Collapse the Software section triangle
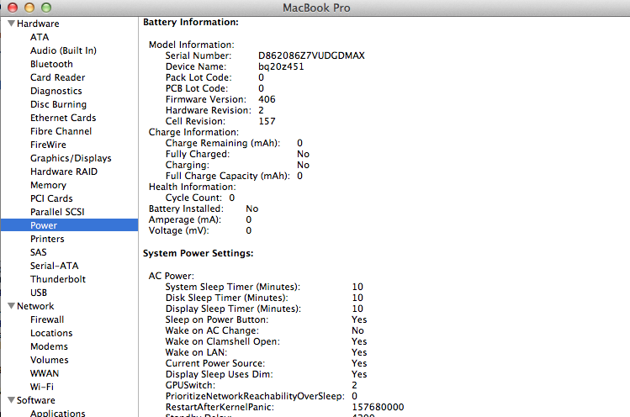This screenshot has width=630, height=417. coord(11,399)
